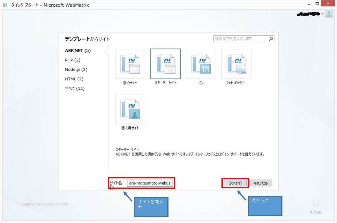Maximize the WebMatrix window
The image size is (337, 223).
click(x=317, y=4)
